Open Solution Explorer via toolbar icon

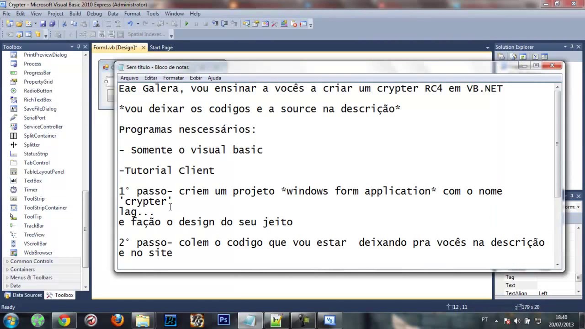(x=246, y=24)
